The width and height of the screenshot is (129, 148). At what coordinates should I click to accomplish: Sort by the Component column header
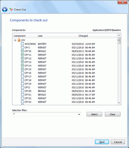pos(25,36)
